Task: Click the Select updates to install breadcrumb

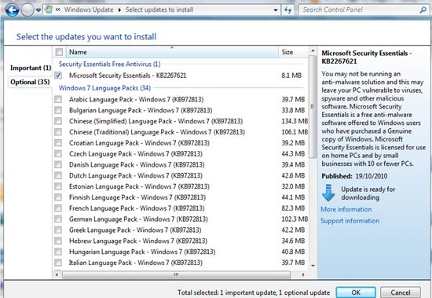Action: [159, 9]
